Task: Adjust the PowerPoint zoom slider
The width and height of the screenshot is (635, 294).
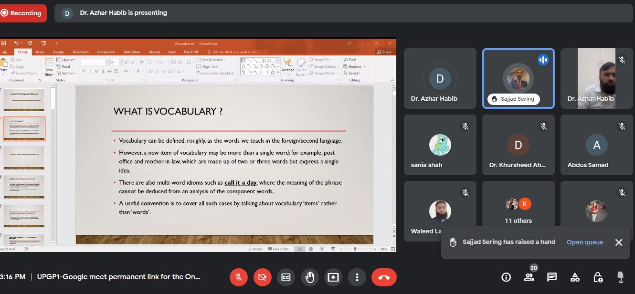Action: click(355, 249)
